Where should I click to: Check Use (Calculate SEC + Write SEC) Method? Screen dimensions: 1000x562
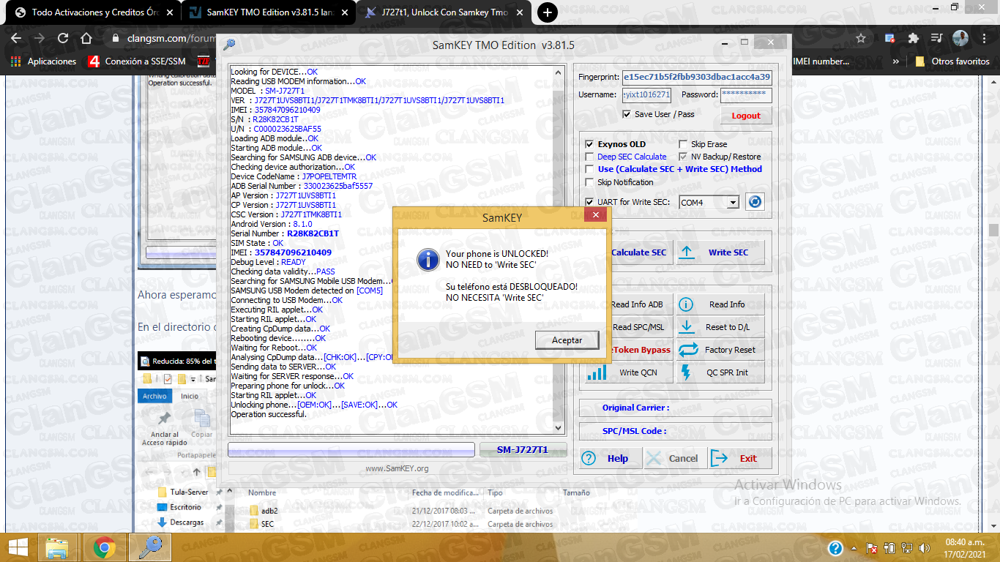point(589,169)
